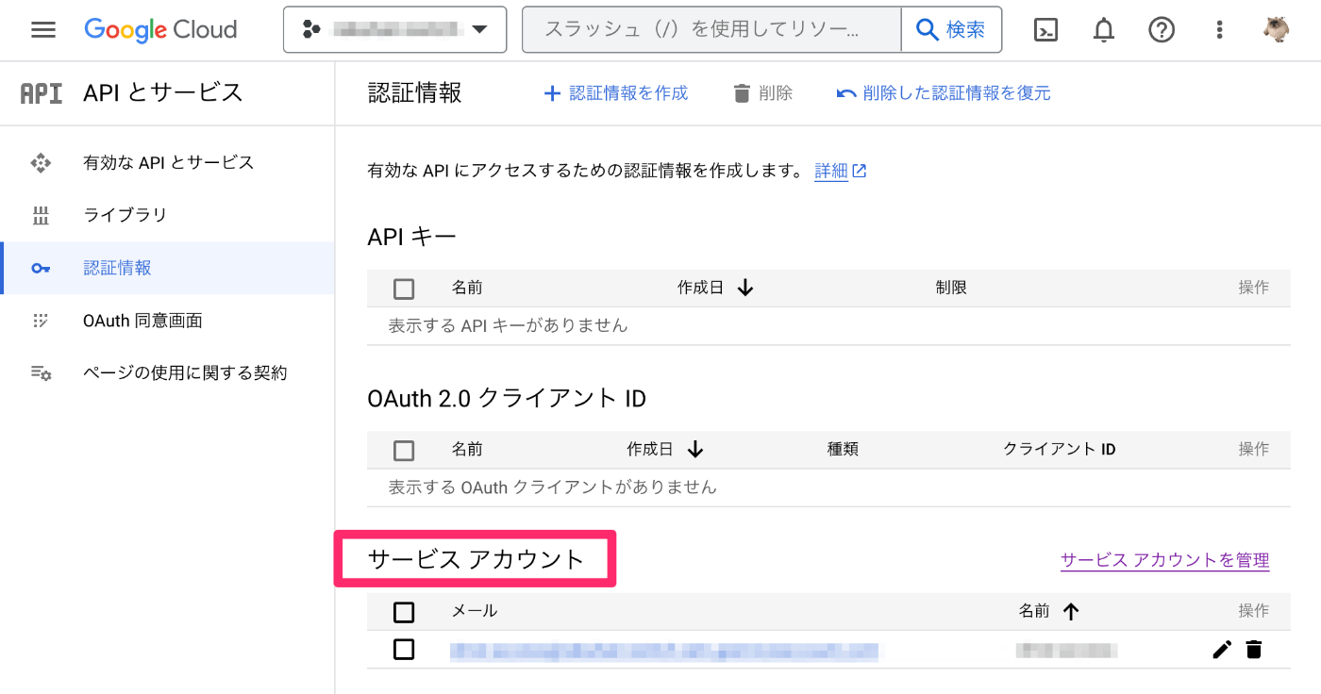Click the クライアント ID column header
This screenshot has width=1321, height=694.
(x=1060, y=450)
